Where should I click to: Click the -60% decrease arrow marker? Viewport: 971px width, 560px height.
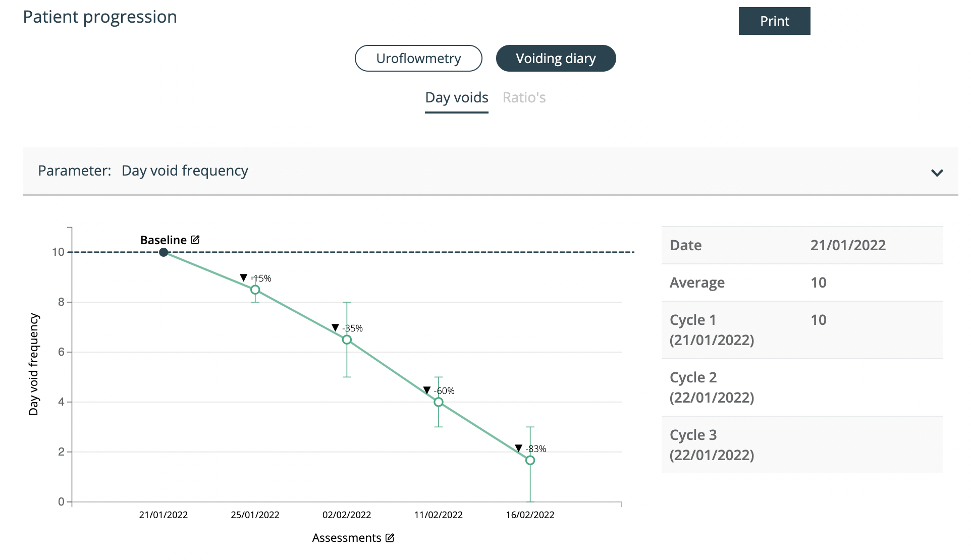point(427,390)
